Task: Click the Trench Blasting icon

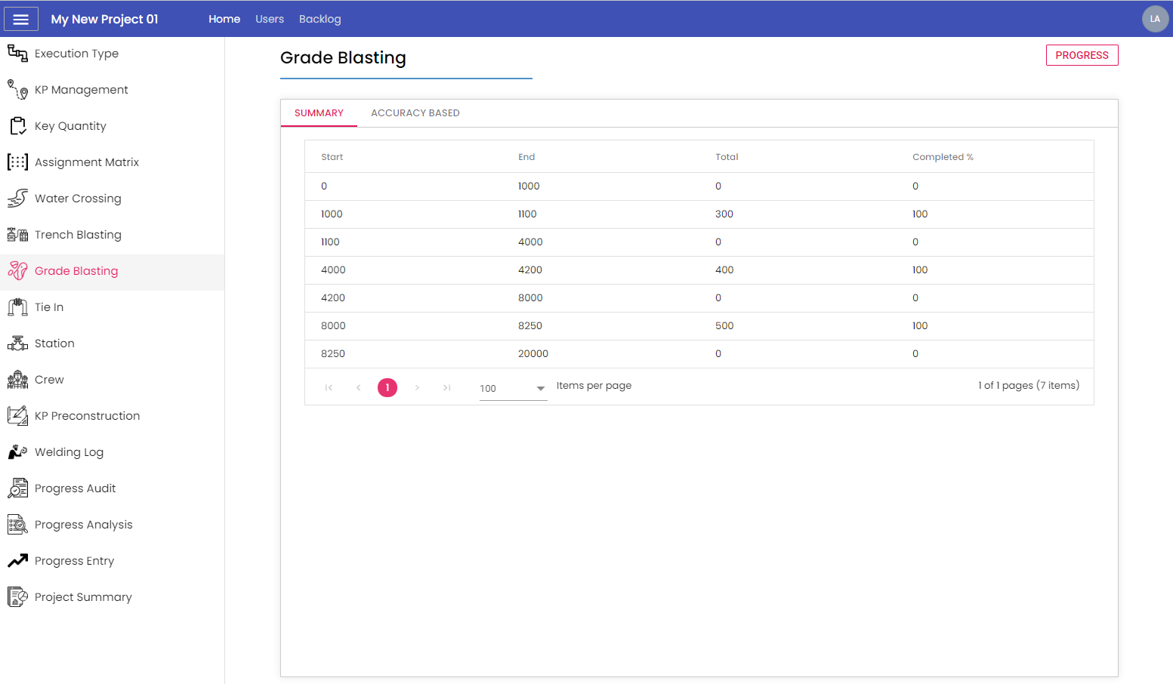Action: click(x=17, y=234)
